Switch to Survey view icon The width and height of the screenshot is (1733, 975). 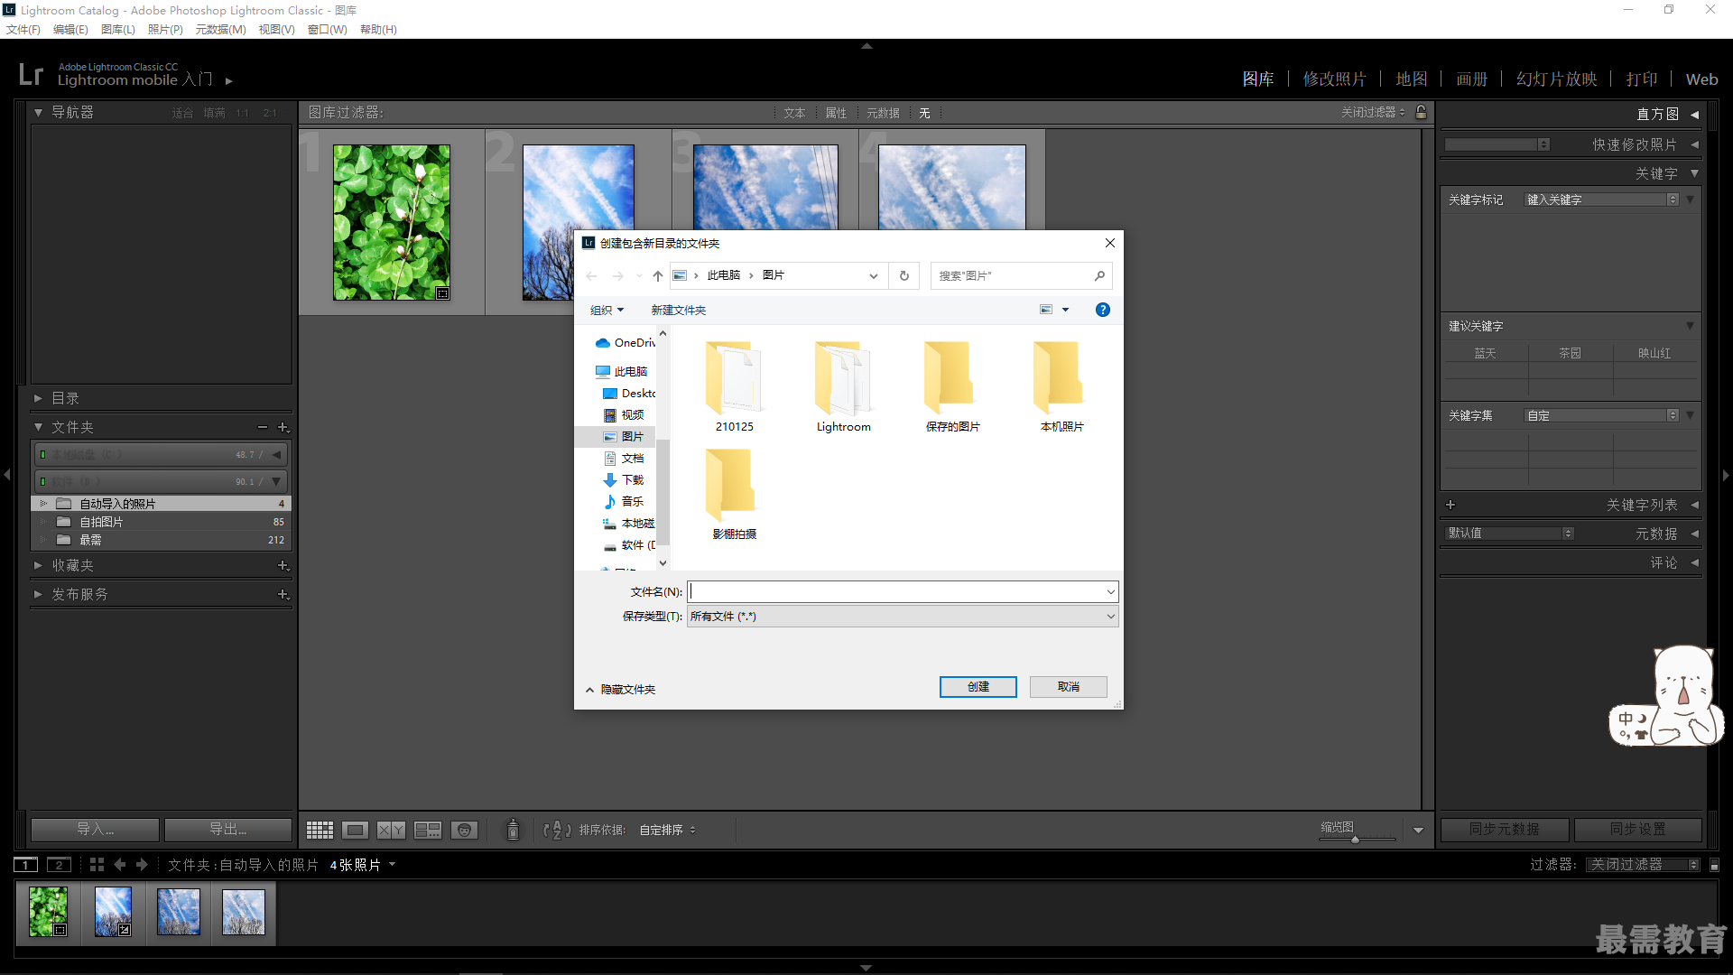tap(428, 830)
